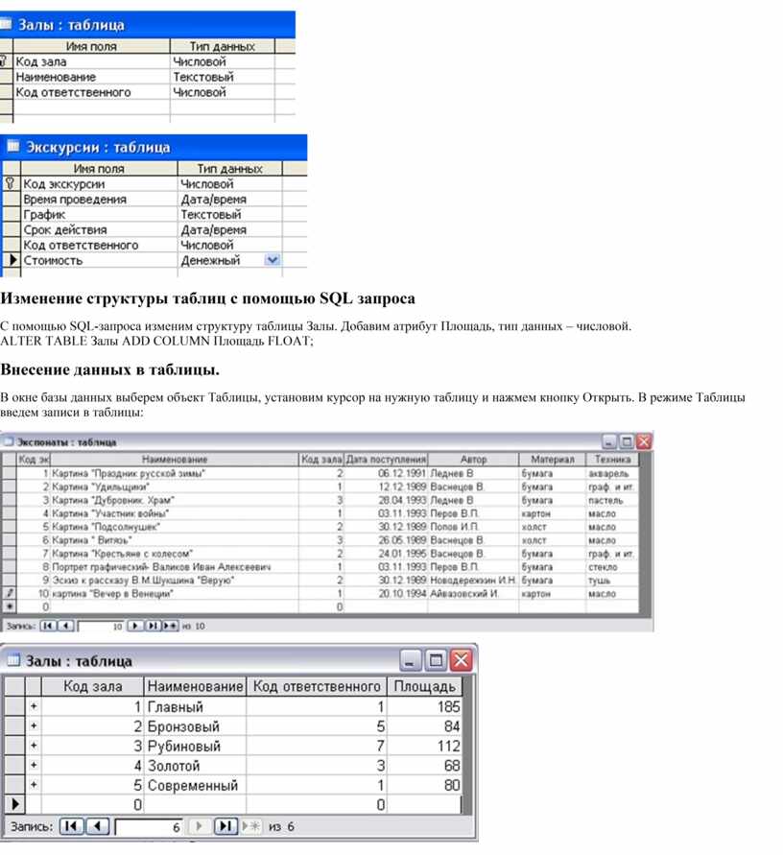The height and width of the screenshot is (855, 783).
Task: Click График field name in Экскурсии design
Action: (x=99, y=214)
